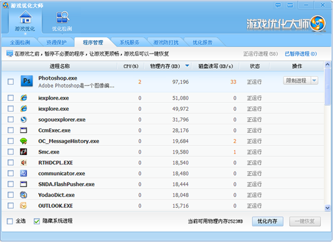Expand the 限制进程 dropdown arrow

pyautogui.click(x=314, y=80)
